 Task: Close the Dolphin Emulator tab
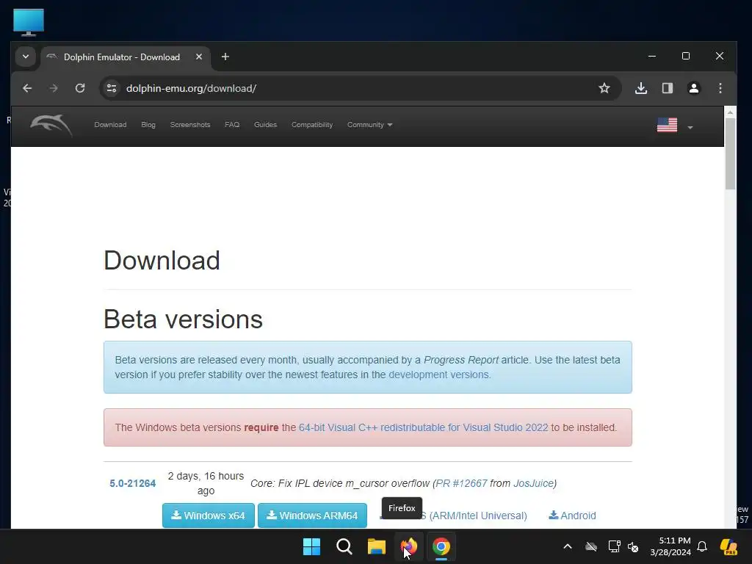tap(199, 57)
